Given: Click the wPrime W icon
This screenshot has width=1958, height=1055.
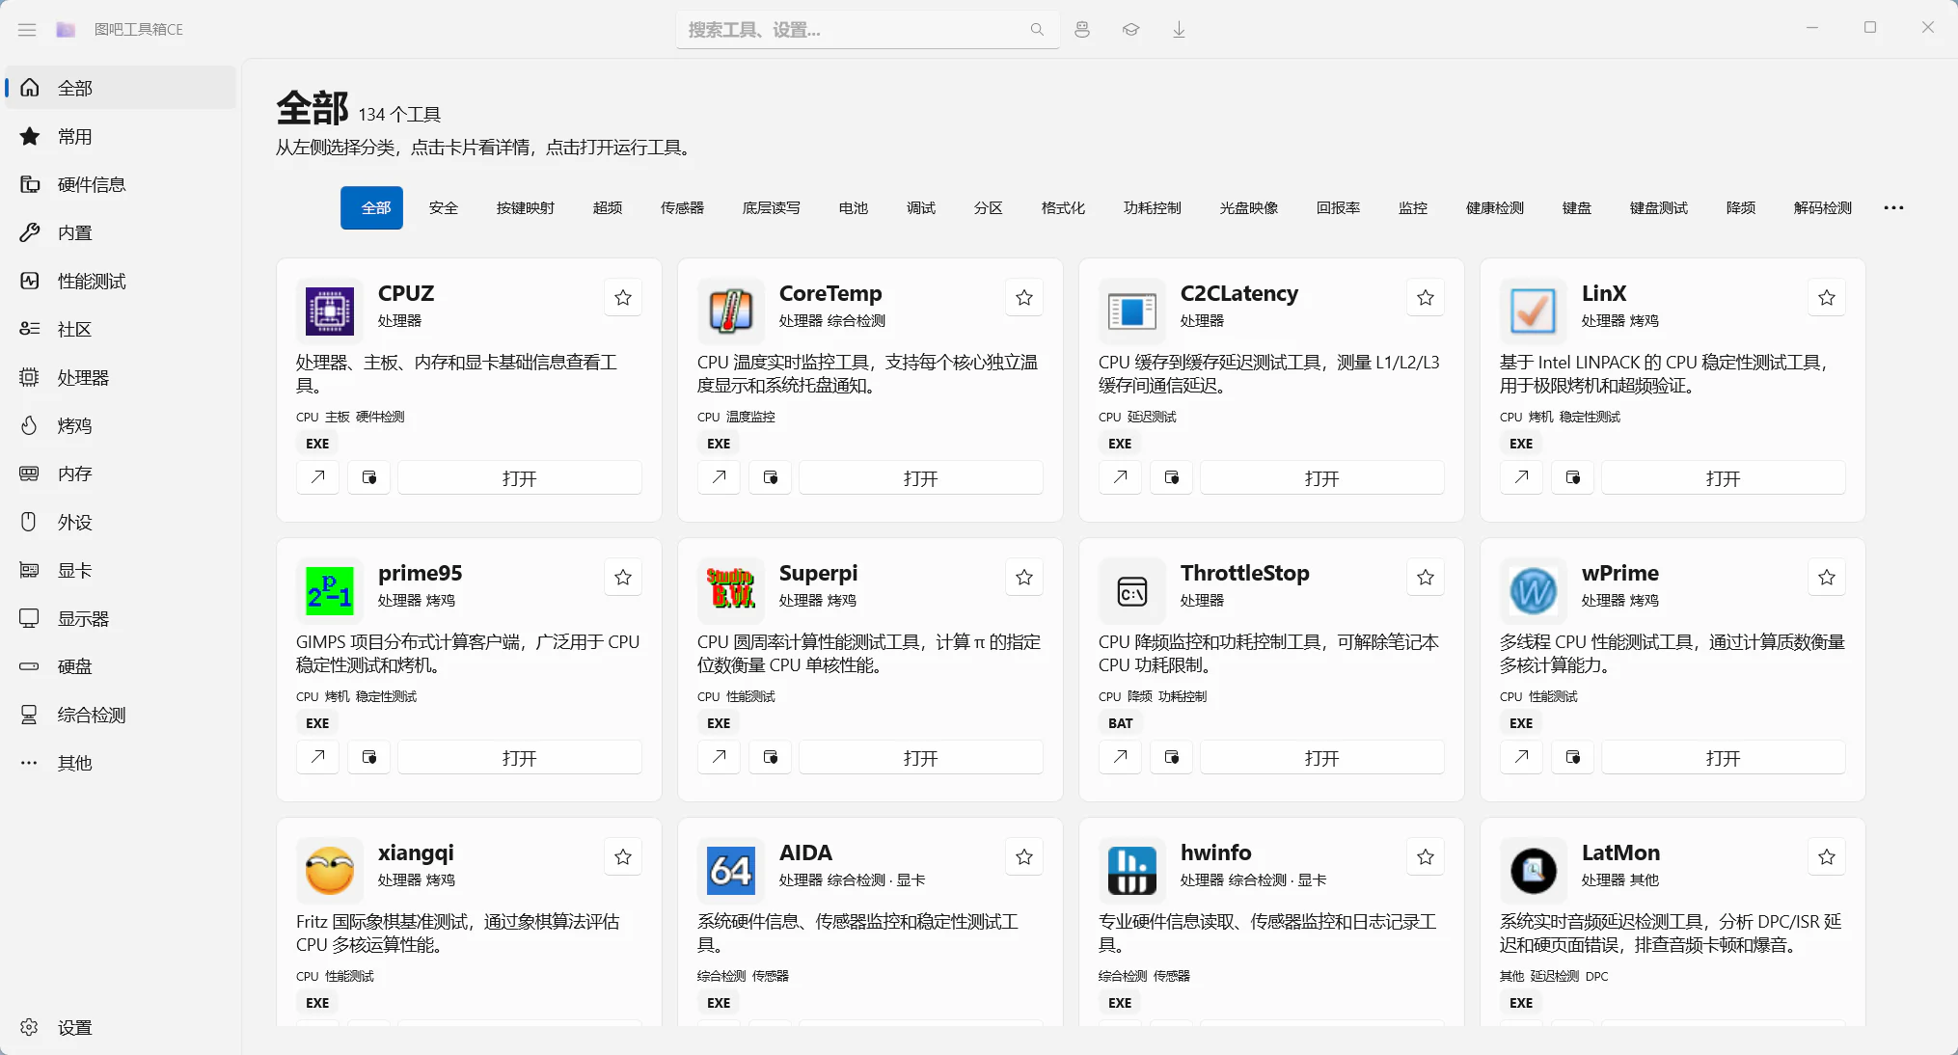Looking at the screenshot, I should coord(1534,591).
